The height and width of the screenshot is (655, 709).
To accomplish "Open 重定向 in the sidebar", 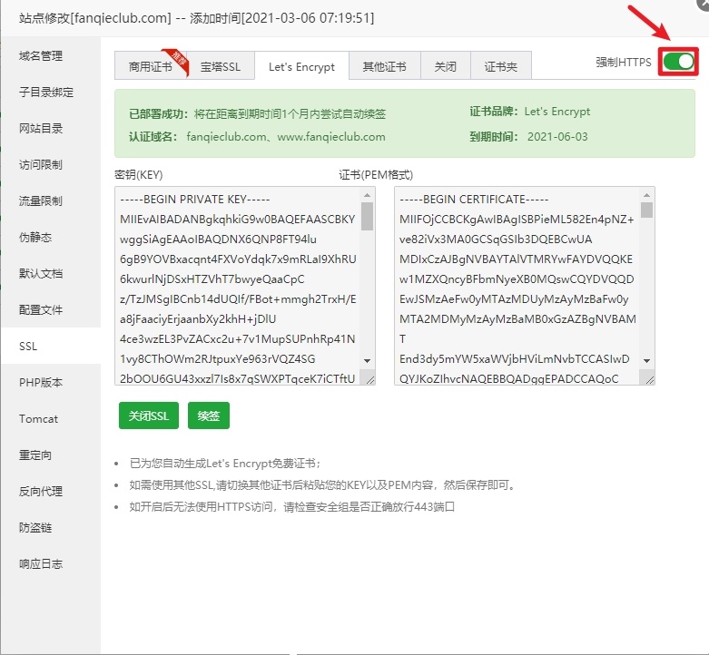I will [51, 455].
